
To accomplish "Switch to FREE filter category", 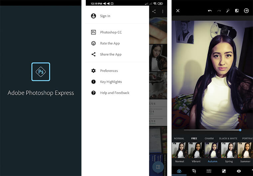I will (194, 138).
